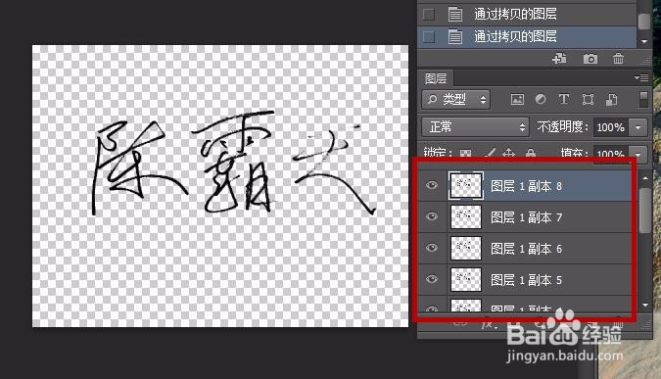Toggle history brush source for first 通过拷贝的图层

click(x=429, y=15)
